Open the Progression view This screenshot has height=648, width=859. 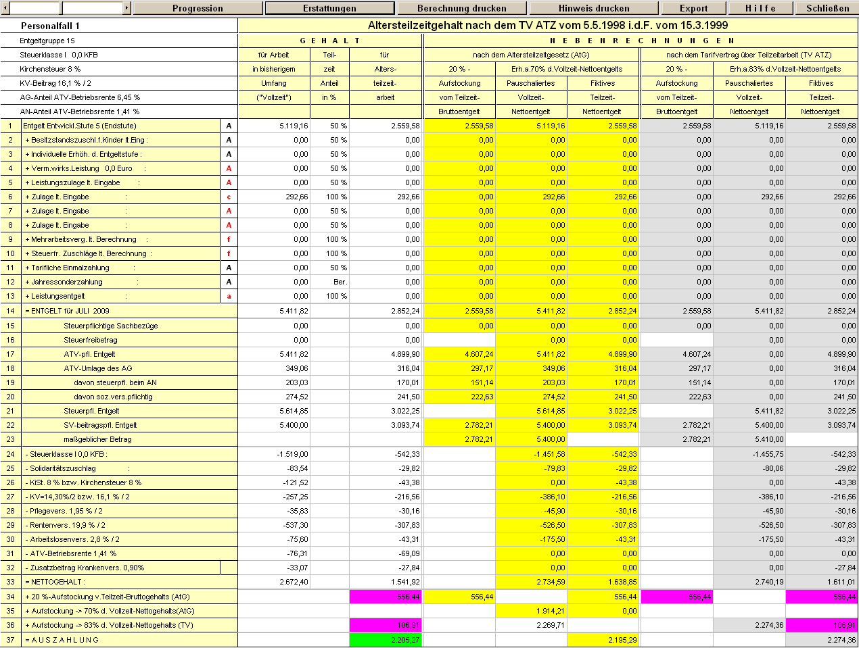[198, 8]
